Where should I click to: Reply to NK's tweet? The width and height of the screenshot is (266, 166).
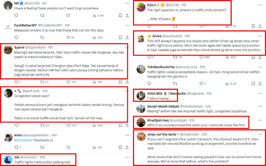(x=16, y=15)
